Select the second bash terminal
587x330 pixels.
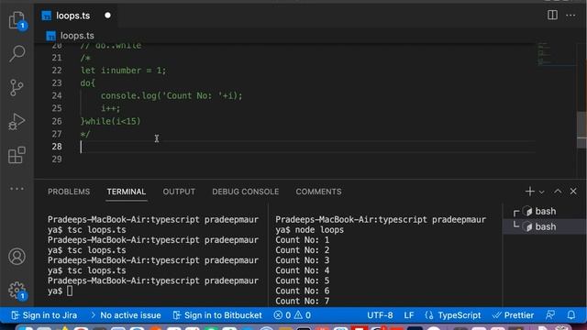(x=545, y=226)
